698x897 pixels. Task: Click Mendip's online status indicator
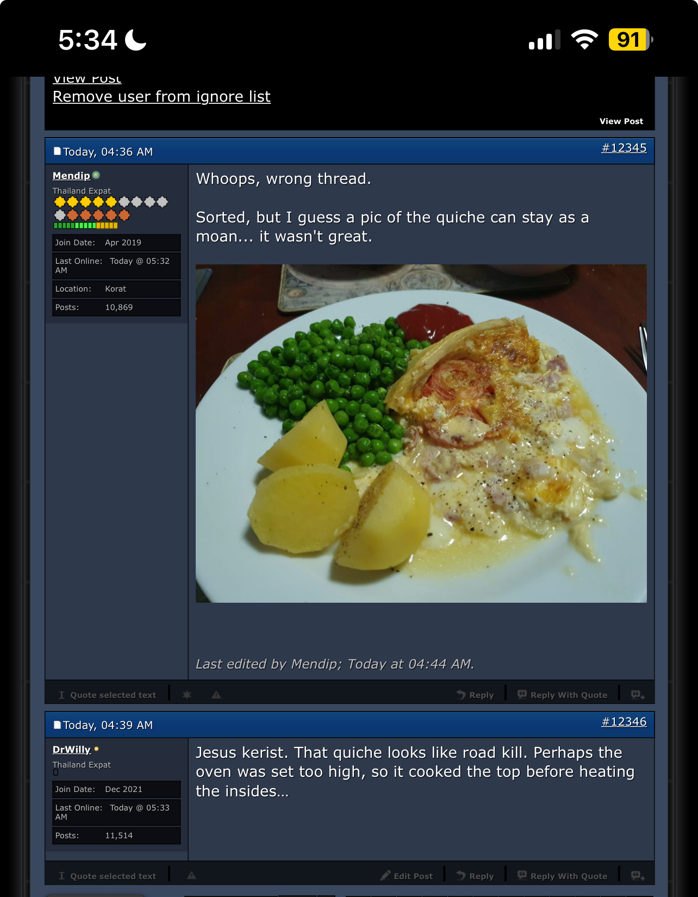tap(96, 175)
